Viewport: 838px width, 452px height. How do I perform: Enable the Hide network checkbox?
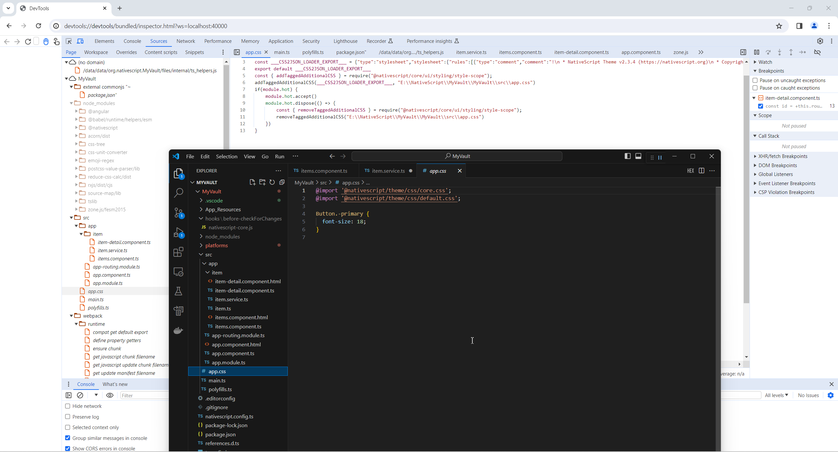(67, 406)
